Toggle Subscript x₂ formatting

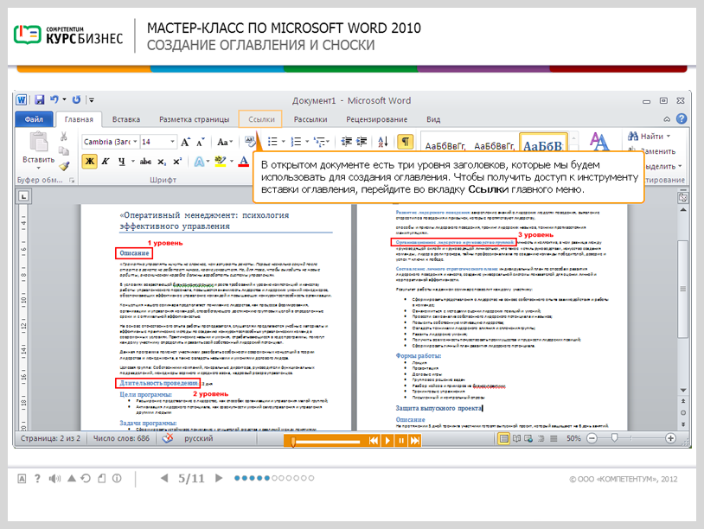click(x=162, y=162)
